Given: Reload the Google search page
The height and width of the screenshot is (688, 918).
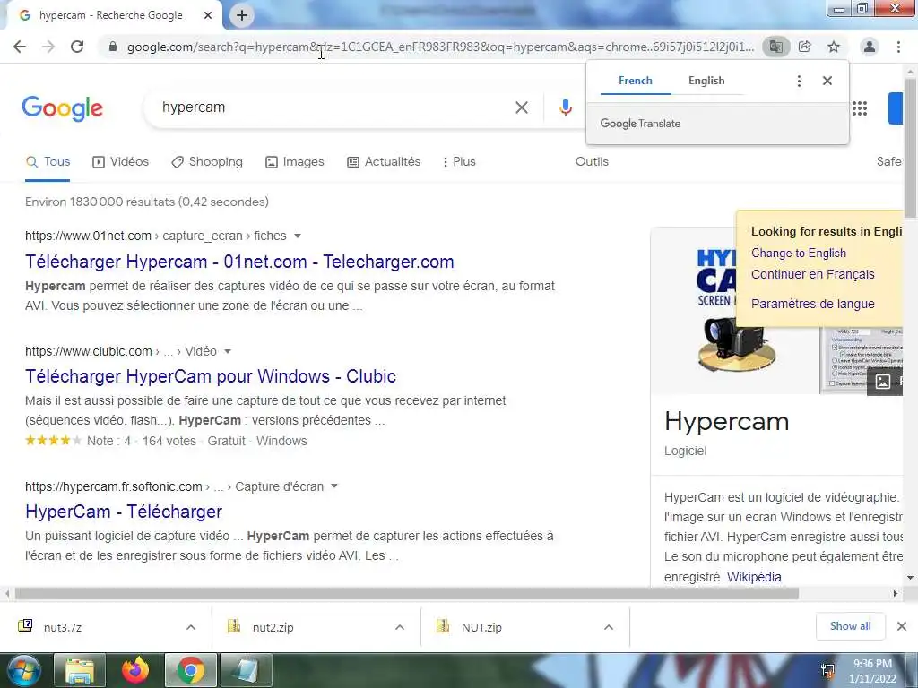Looking at the screenshot, I should coord(77,47).
